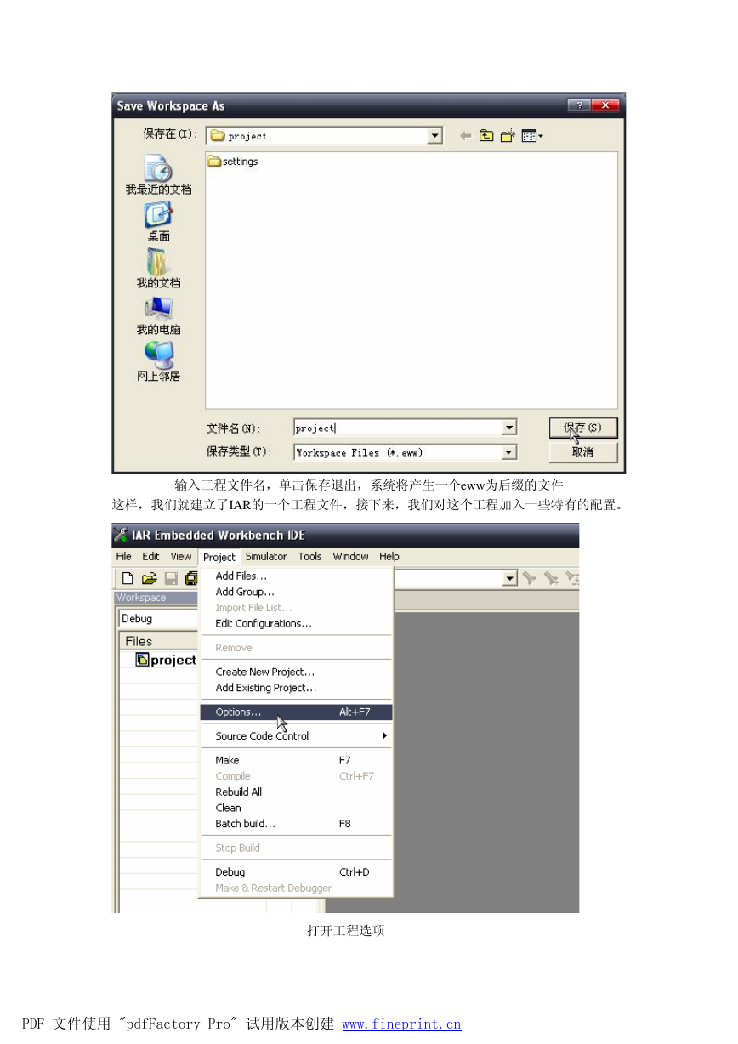Open the Edit menu

(150, 557)
